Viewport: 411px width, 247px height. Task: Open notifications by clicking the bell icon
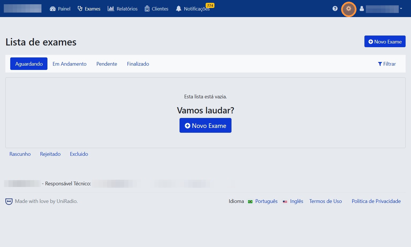click(x=178, y=9)
